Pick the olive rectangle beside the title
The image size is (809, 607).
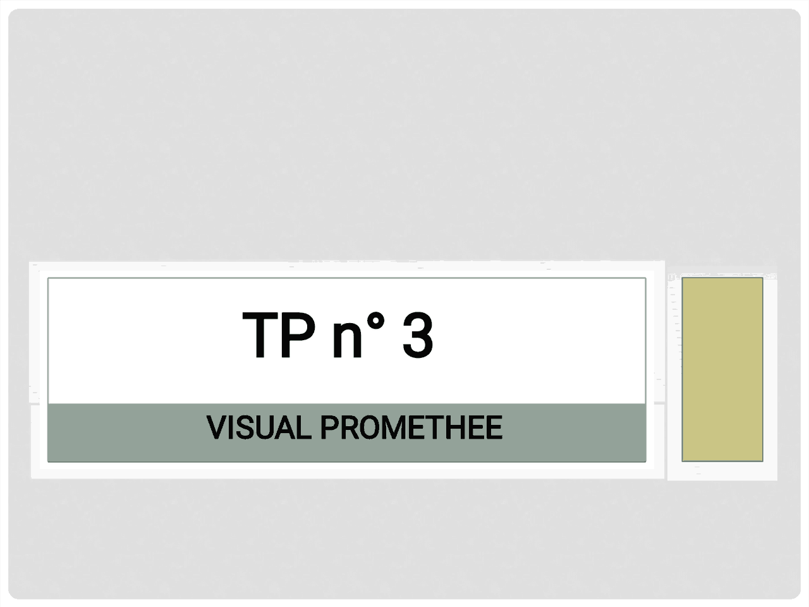pyautogui.click(x=722, y=369)
